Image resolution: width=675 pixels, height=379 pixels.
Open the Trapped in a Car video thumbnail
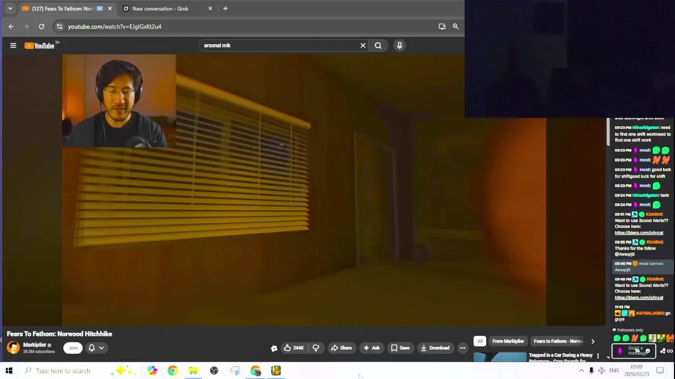[x=499, y=357]
